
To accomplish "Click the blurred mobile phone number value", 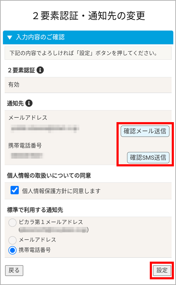I will 27,156.
